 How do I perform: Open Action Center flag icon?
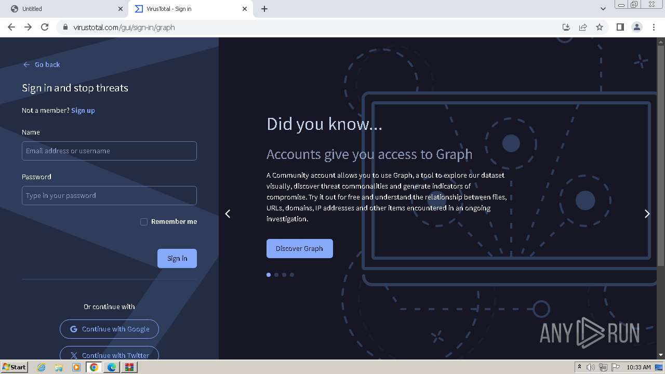[x=616, y=367]
